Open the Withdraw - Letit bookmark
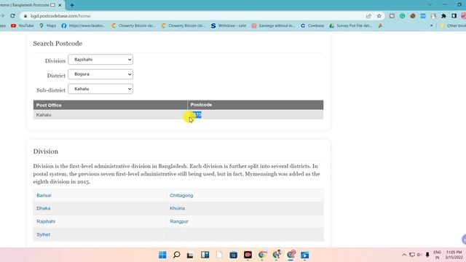Viewport: 466px width, 262px height. click(229, 26)
